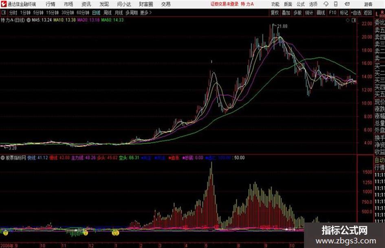The height and width of the screenshot is (248, 385).
Task: Click the 画线 drawing button
Action: click(x=321, y=13)
